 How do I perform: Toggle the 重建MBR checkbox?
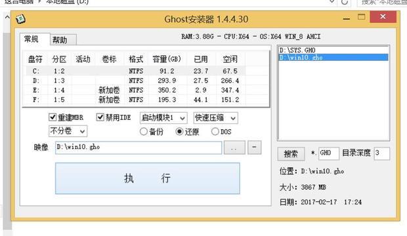coord(53,117)
